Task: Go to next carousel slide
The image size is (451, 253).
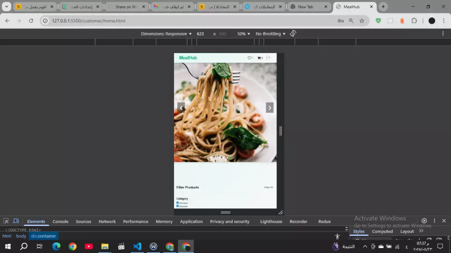Action: point(270,108)
